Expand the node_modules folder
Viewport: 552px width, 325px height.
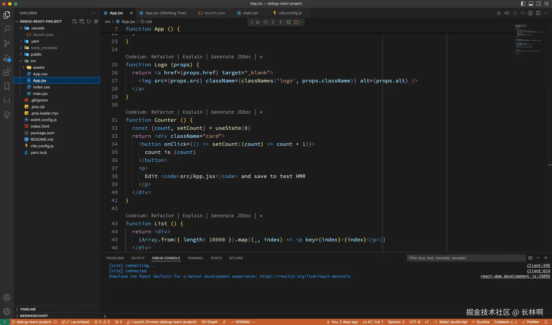click(x=44, y=48)
